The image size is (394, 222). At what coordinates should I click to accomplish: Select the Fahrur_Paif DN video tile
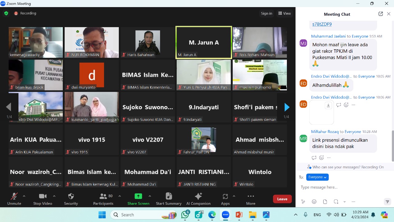coord(204,140)
